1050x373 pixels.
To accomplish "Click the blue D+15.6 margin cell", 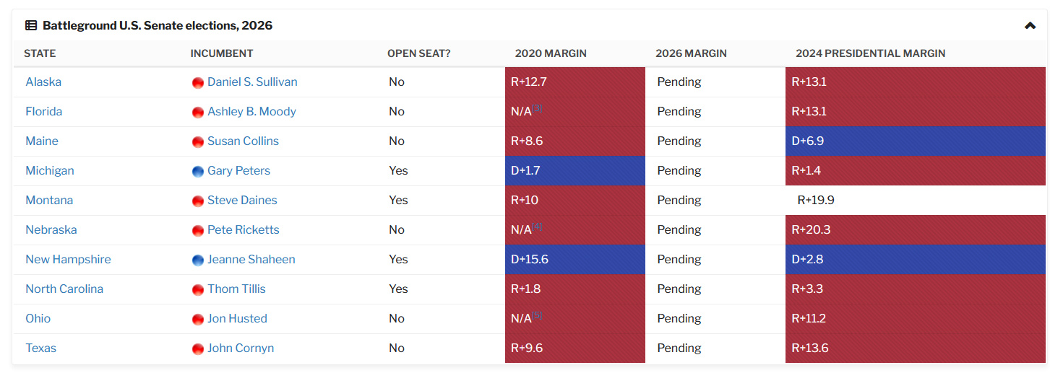I will click(x=575, y=260).
